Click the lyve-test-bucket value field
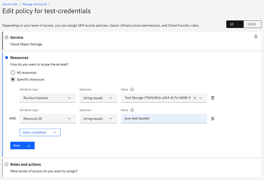Viewport: 264px width, 180px height. (x=164, y=119)
